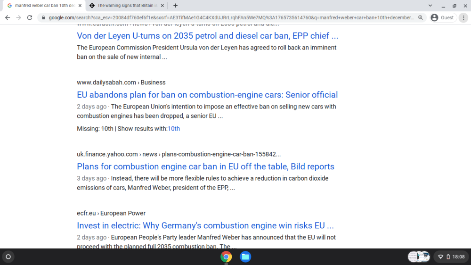Open 'Plans for combustion engine car ban' Yahoo result

[205, 166]
